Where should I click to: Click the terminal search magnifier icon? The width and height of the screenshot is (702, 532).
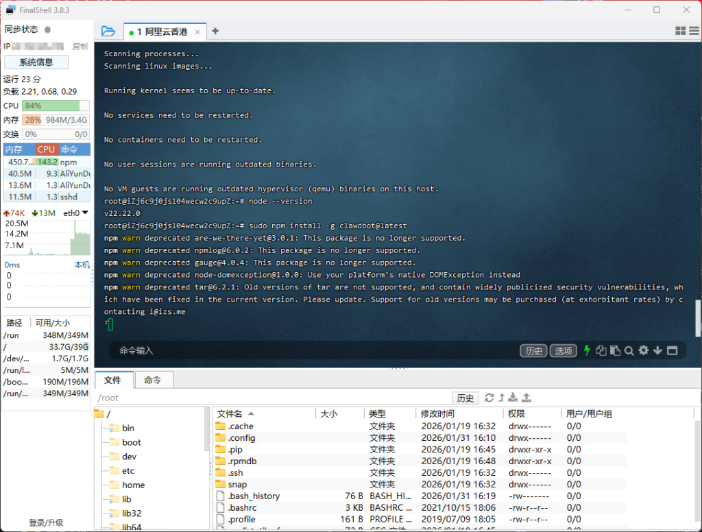[x=629, y=350]
